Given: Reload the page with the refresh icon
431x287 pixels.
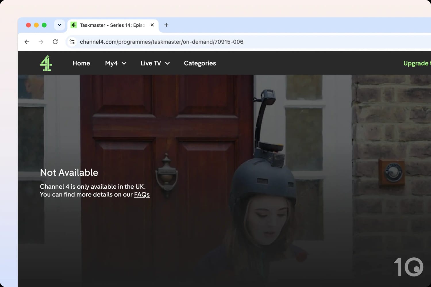Looking at the screenshot, I should tap(55, 42).
